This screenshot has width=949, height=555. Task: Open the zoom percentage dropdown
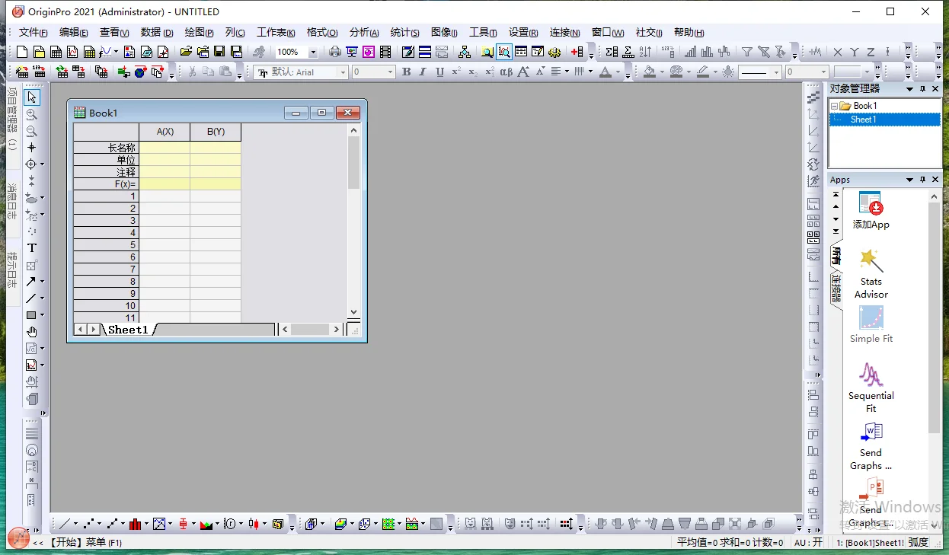313,53
